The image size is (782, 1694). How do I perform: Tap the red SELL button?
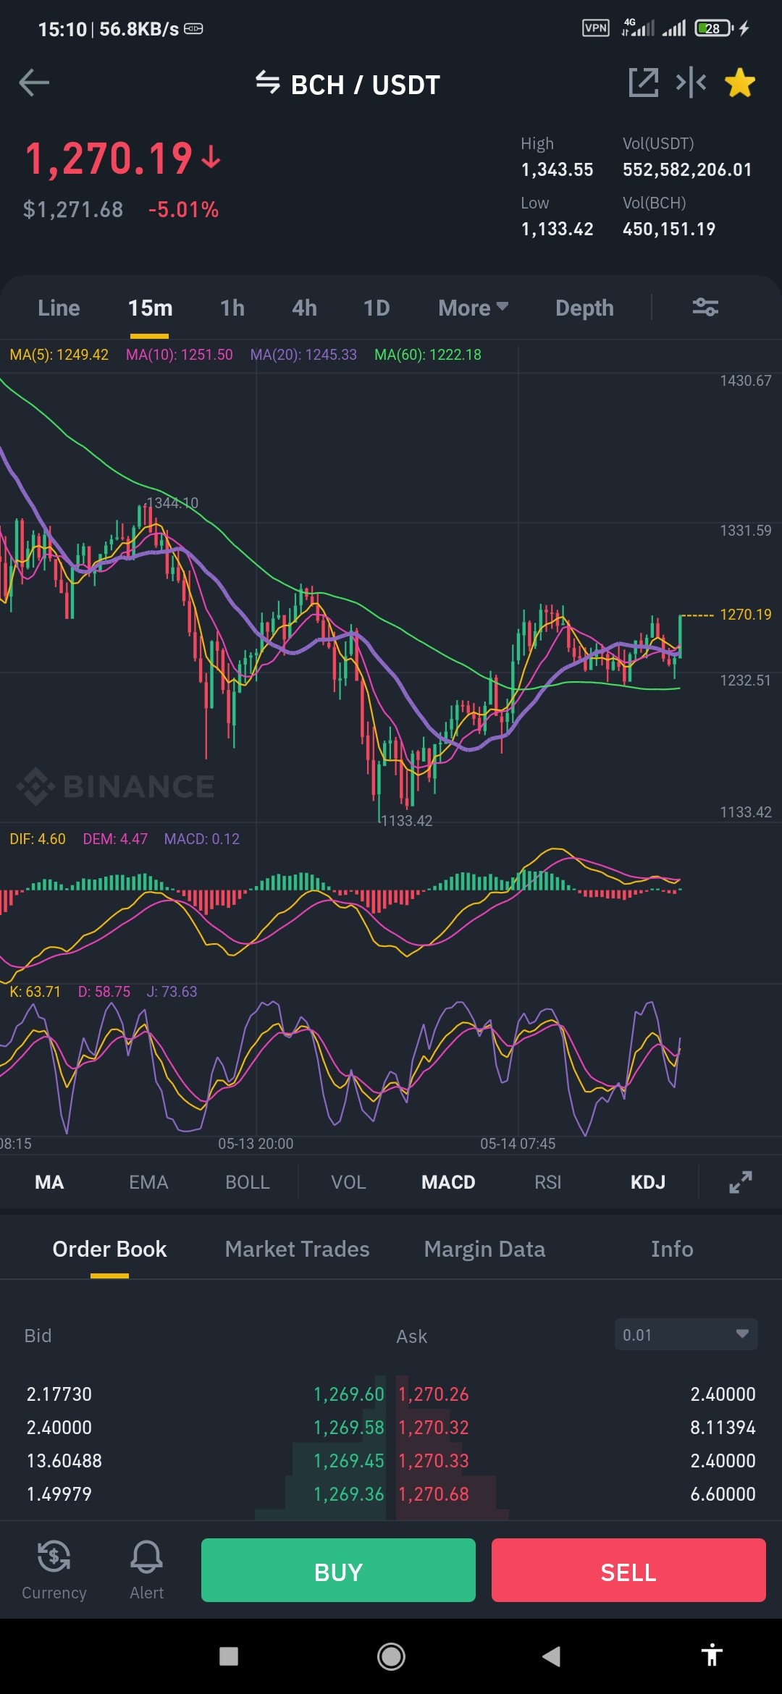pyautogui.click(x=628, y=1570)
